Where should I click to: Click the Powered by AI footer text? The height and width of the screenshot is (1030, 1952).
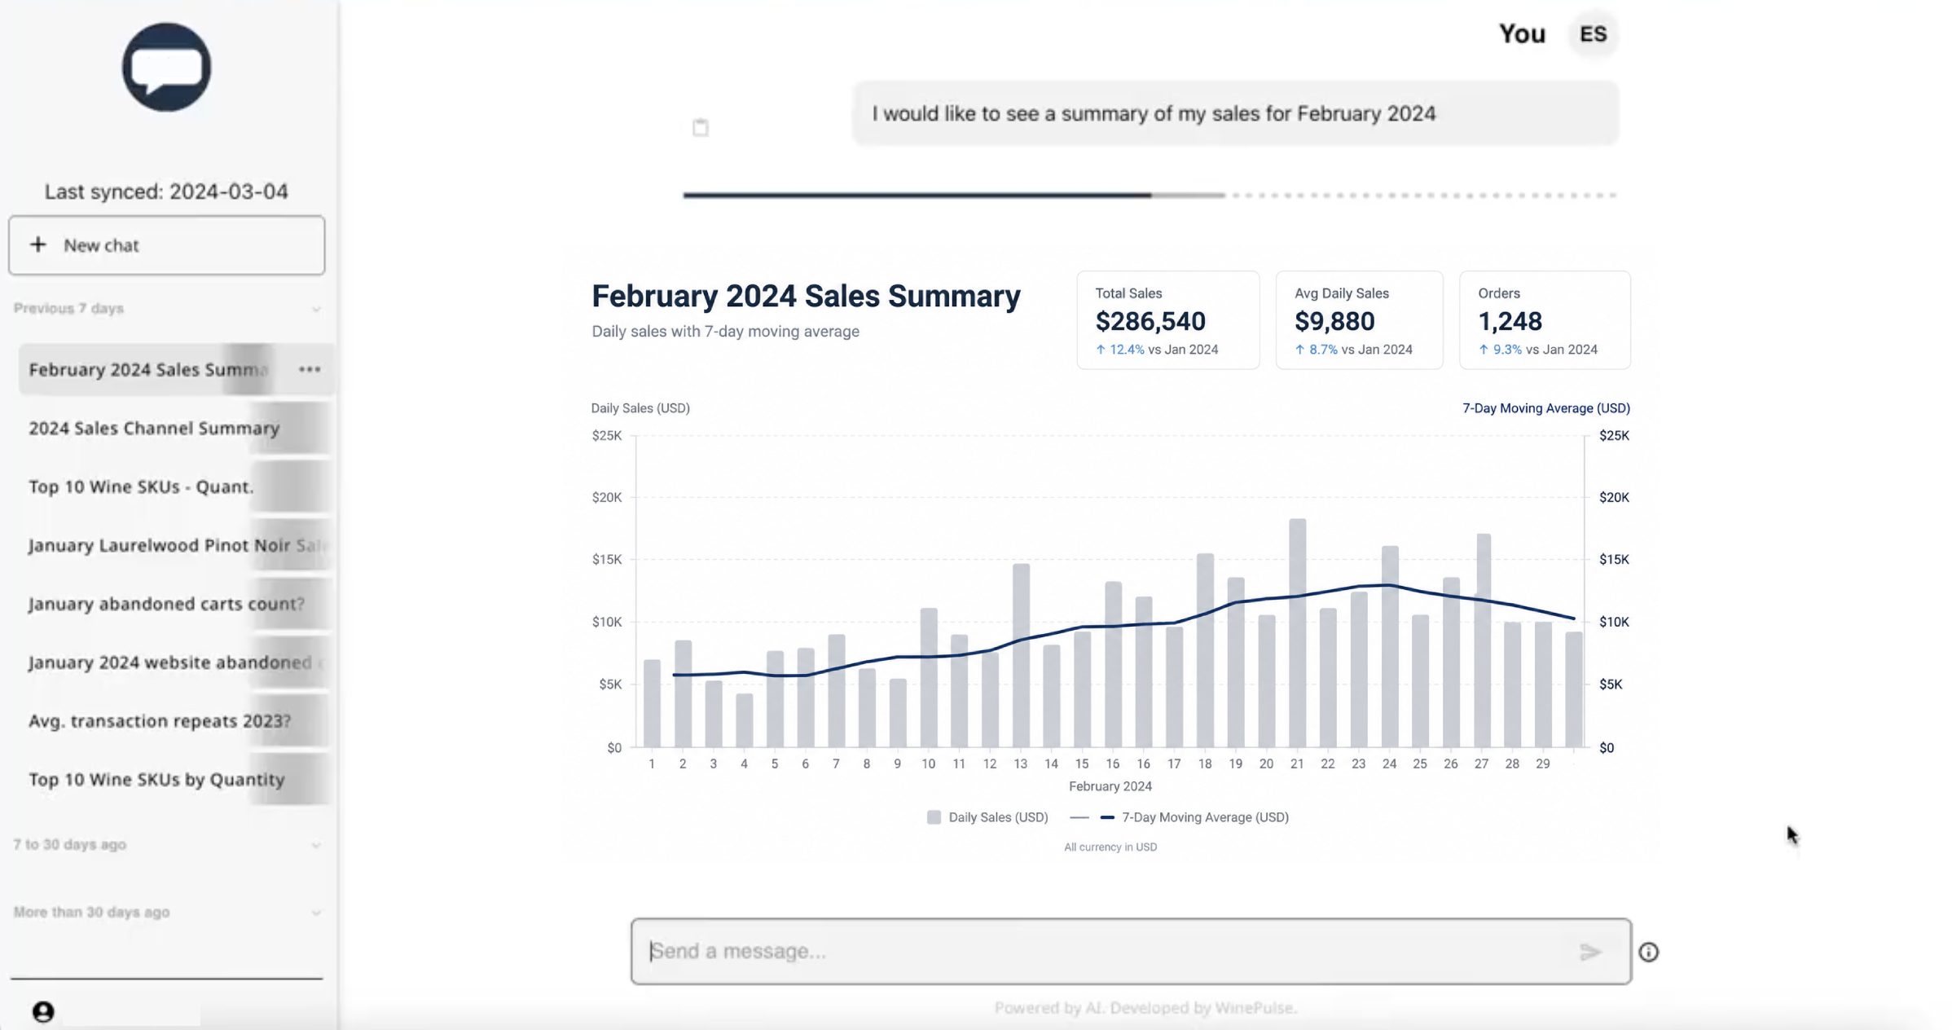click(x=1145, y=1008)
